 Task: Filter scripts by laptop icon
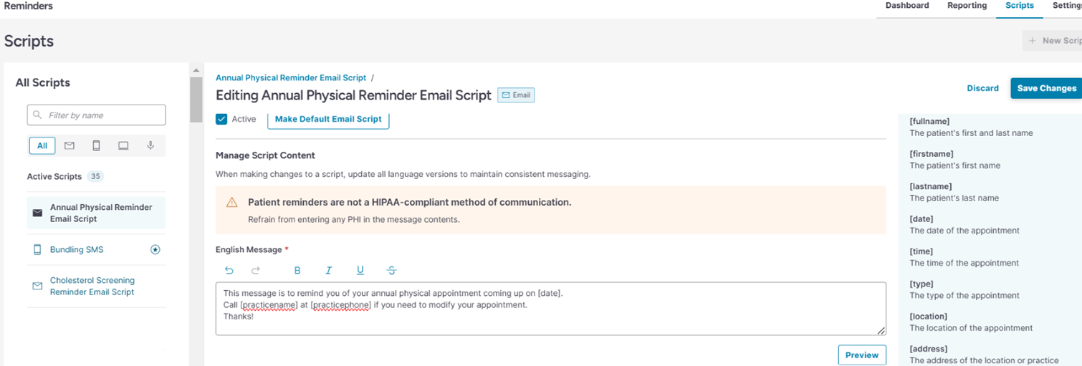123,146
